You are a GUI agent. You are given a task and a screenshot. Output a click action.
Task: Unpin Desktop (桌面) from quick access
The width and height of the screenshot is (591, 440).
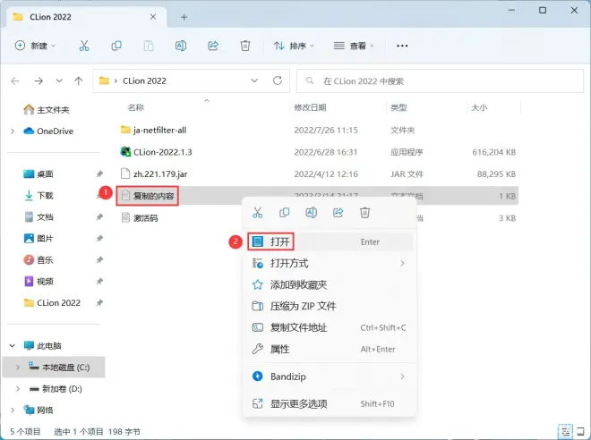click(x=99, y=173)
